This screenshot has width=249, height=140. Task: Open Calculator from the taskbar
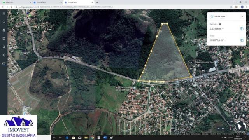(98, 138)
